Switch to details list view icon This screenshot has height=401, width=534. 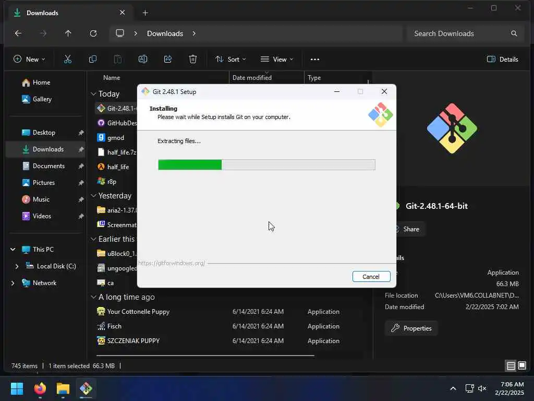click(x=511, y=366)
